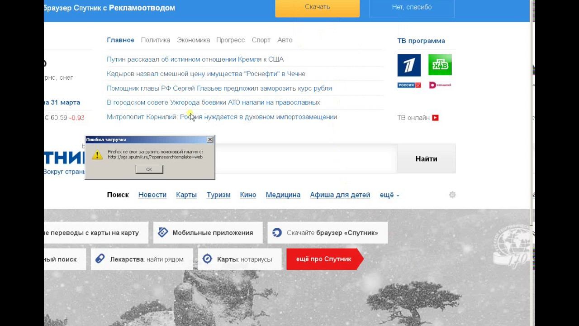Open the search settings gear icon
The width and height of the screenshot is (579, 326).
click(452, 195)
